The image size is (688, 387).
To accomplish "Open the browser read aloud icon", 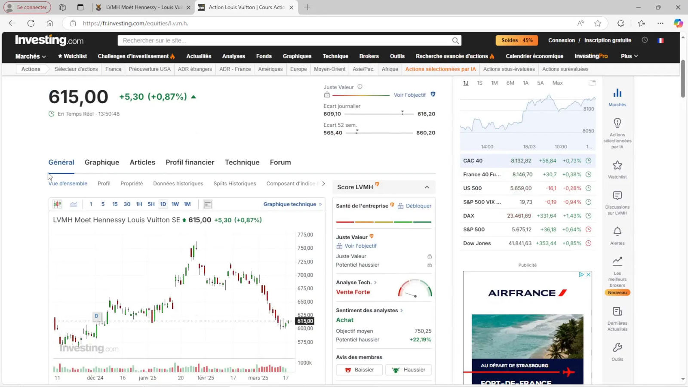I will tap(580, 23).
